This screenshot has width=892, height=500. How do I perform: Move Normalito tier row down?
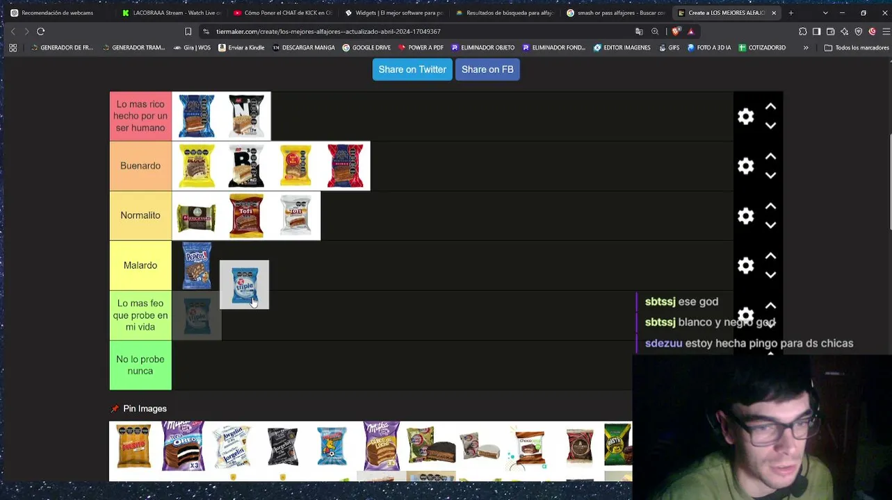pos(770,225)
